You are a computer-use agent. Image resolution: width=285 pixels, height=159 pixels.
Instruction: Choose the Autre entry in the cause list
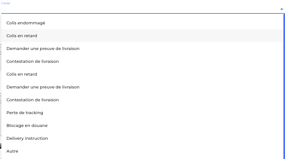[12, 151]
